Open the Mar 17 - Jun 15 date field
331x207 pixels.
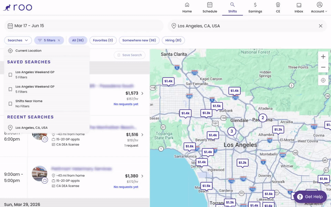click(x=84, y=26)
